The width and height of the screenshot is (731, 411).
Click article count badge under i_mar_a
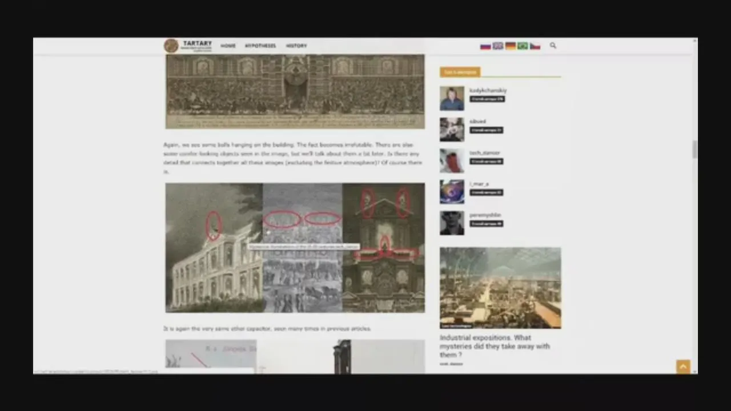point(487,193)
